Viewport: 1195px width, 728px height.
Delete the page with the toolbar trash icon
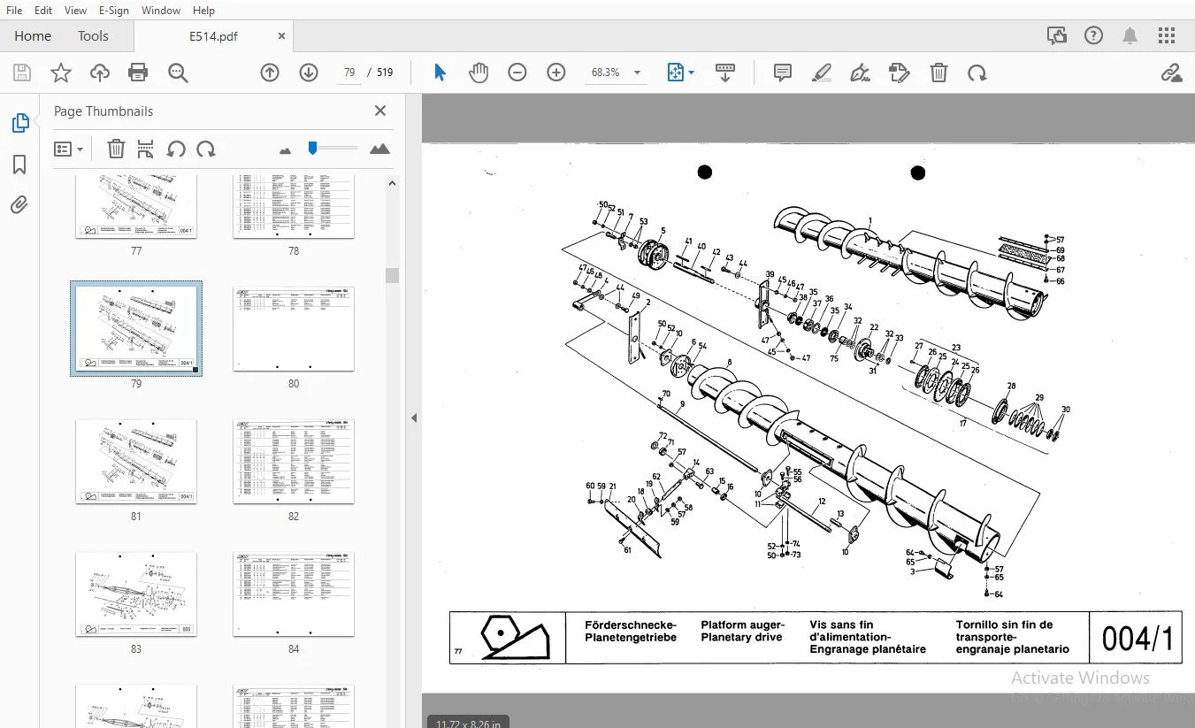coord(938,73)
